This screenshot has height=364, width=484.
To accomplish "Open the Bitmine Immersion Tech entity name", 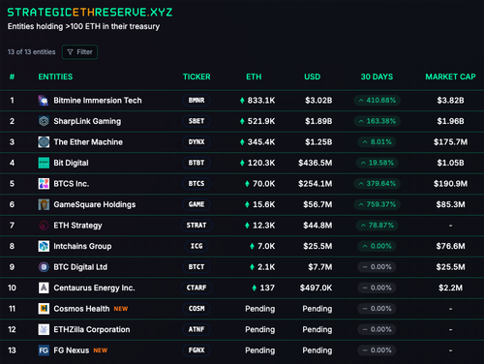I will 98,101.
